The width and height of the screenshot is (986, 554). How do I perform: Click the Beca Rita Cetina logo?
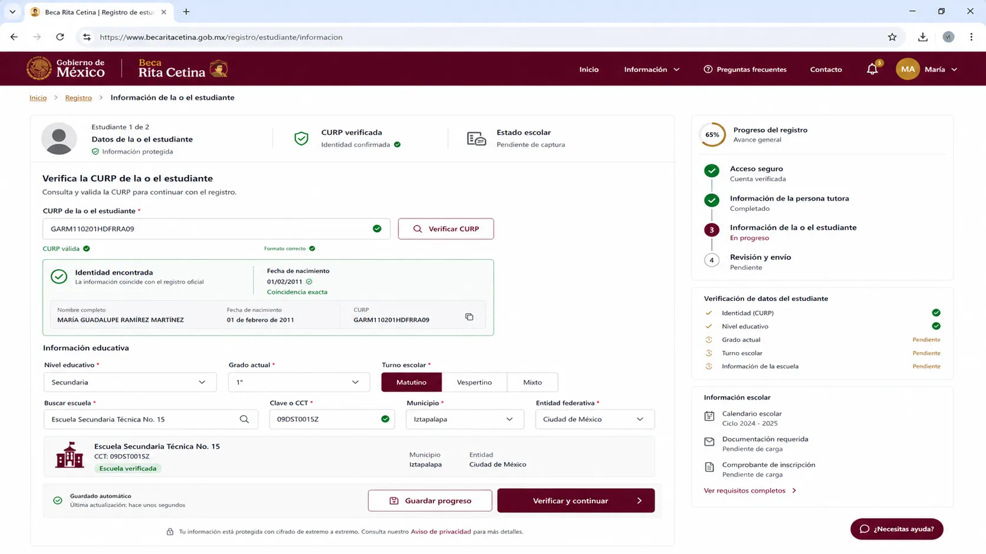pos(183,68)
